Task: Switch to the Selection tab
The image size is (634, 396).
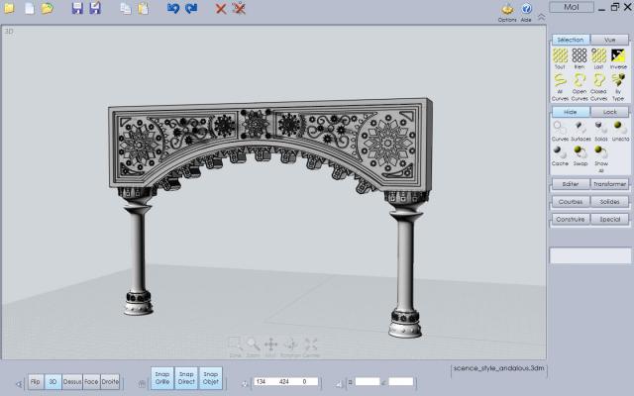Action: pyautogui.click(x=571, y=40)
